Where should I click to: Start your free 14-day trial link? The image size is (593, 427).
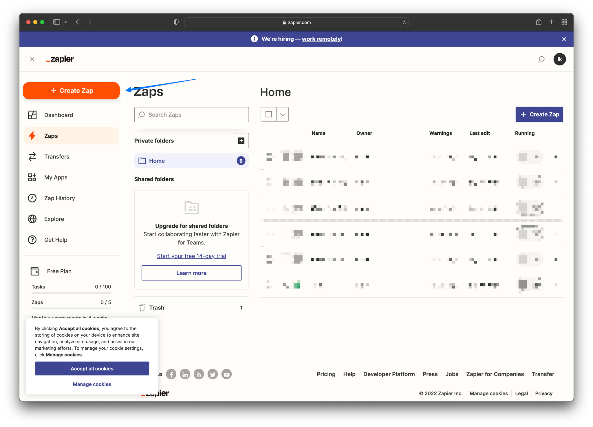[191, 256]
